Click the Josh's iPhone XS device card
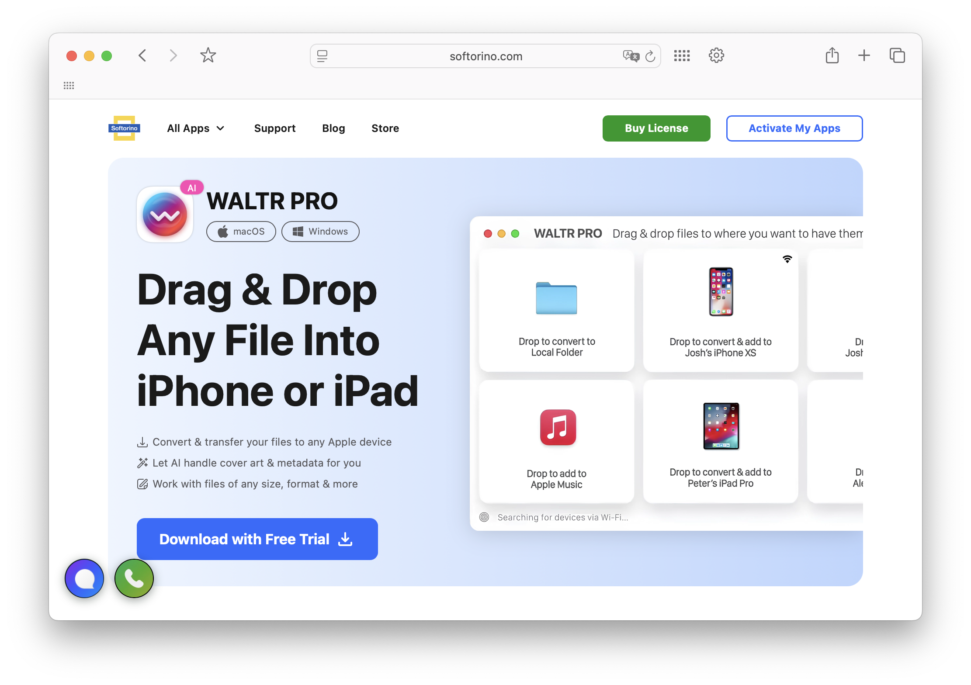 pos(721,311)
